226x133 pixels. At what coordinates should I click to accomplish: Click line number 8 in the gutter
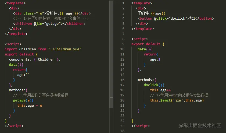(123, 39)
